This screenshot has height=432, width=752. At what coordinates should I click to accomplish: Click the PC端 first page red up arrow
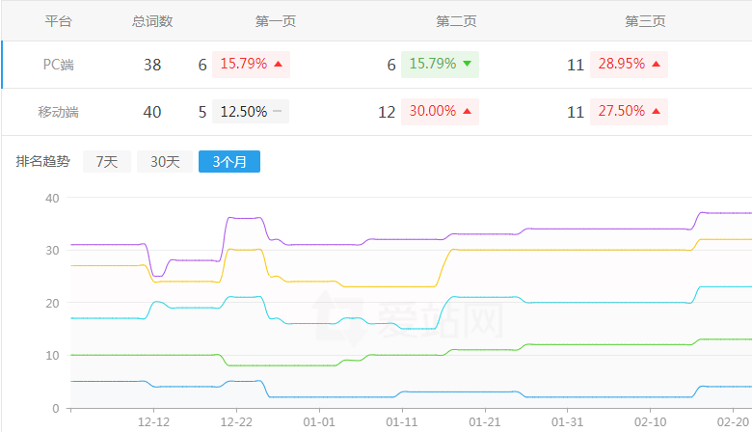pos(278,65)
